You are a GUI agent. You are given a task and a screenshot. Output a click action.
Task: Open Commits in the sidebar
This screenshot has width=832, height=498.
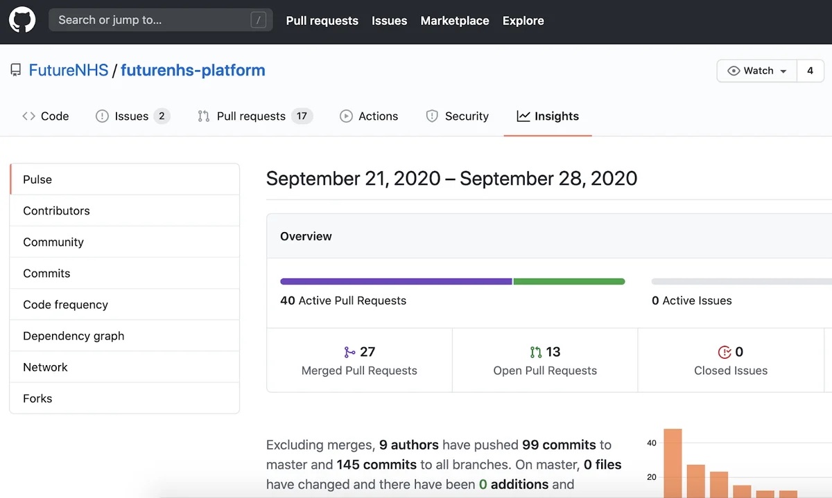tap(125, 273)
